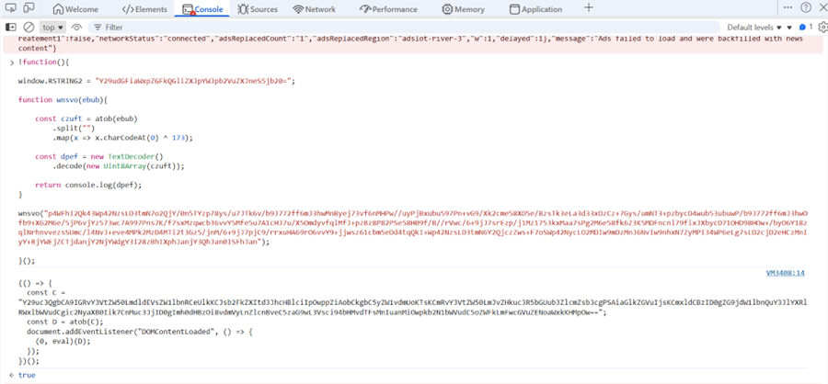Focus the Filter input field
Screen dimensions: 828x384
point(405,27)
